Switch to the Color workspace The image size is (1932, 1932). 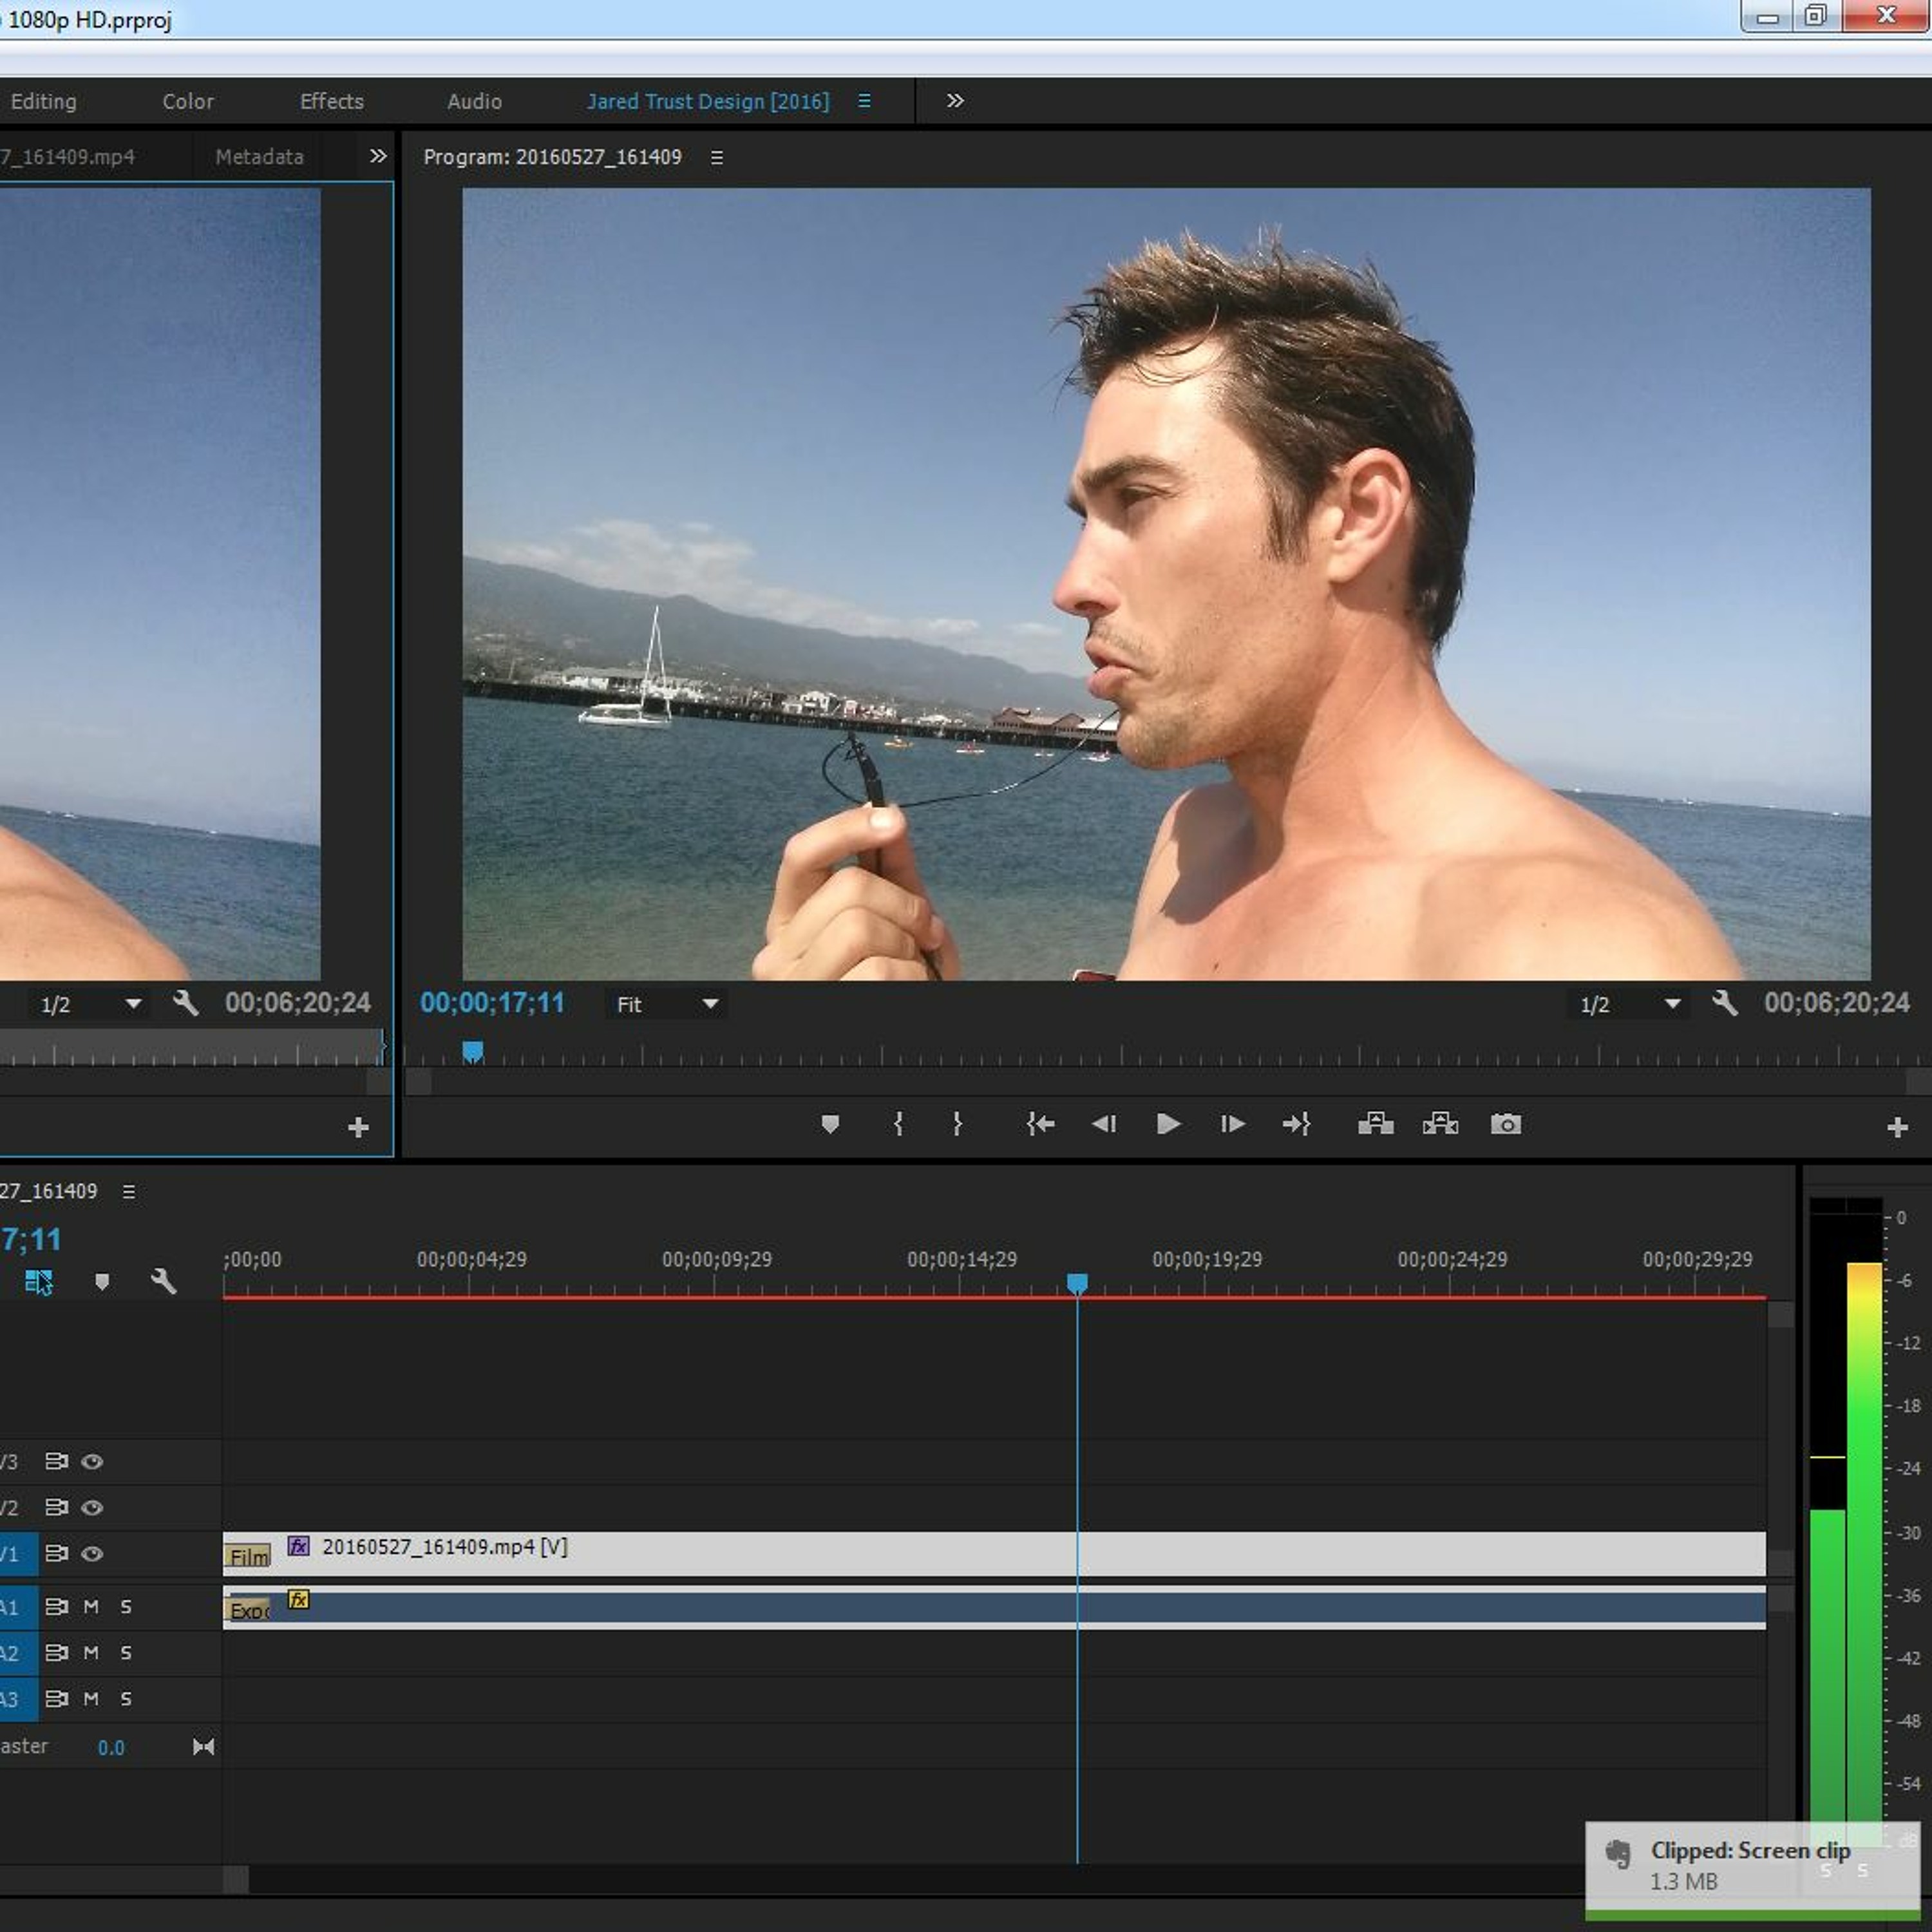click(188, 101)
